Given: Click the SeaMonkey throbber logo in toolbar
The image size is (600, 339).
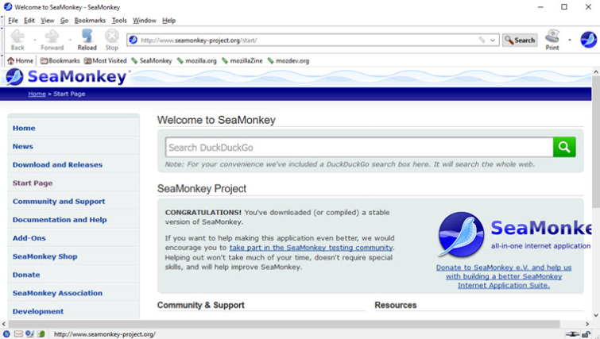Looking at the screenshot, I should point(588,40).
